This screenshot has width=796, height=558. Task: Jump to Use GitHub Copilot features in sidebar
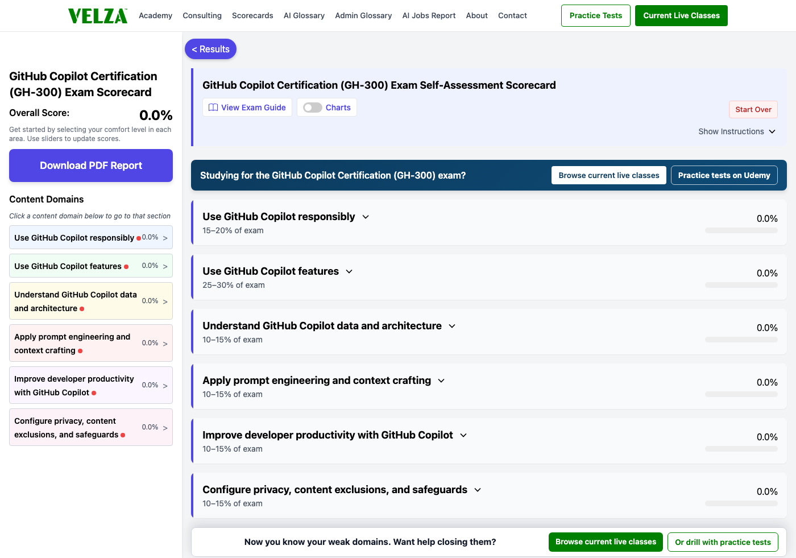click(91, 266)
